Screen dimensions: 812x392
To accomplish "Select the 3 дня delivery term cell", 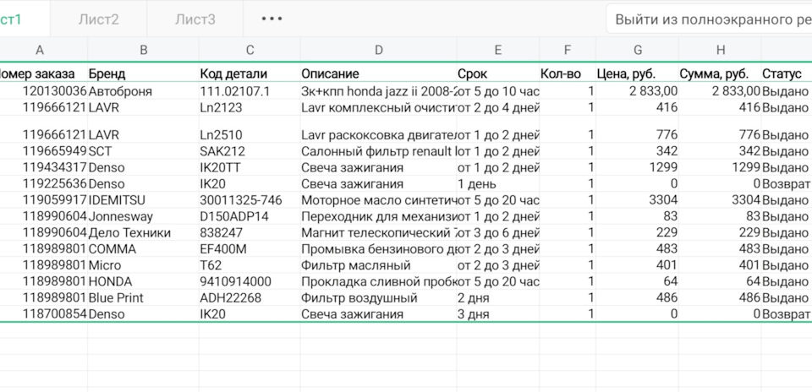I will pos(497,314).
